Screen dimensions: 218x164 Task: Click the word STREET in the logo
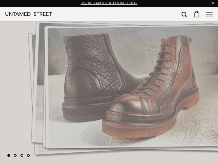coord(42,14)
